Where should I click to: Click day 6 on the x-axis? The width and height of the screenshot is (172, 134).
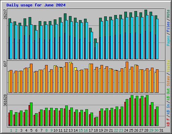[x=36, y=130]
